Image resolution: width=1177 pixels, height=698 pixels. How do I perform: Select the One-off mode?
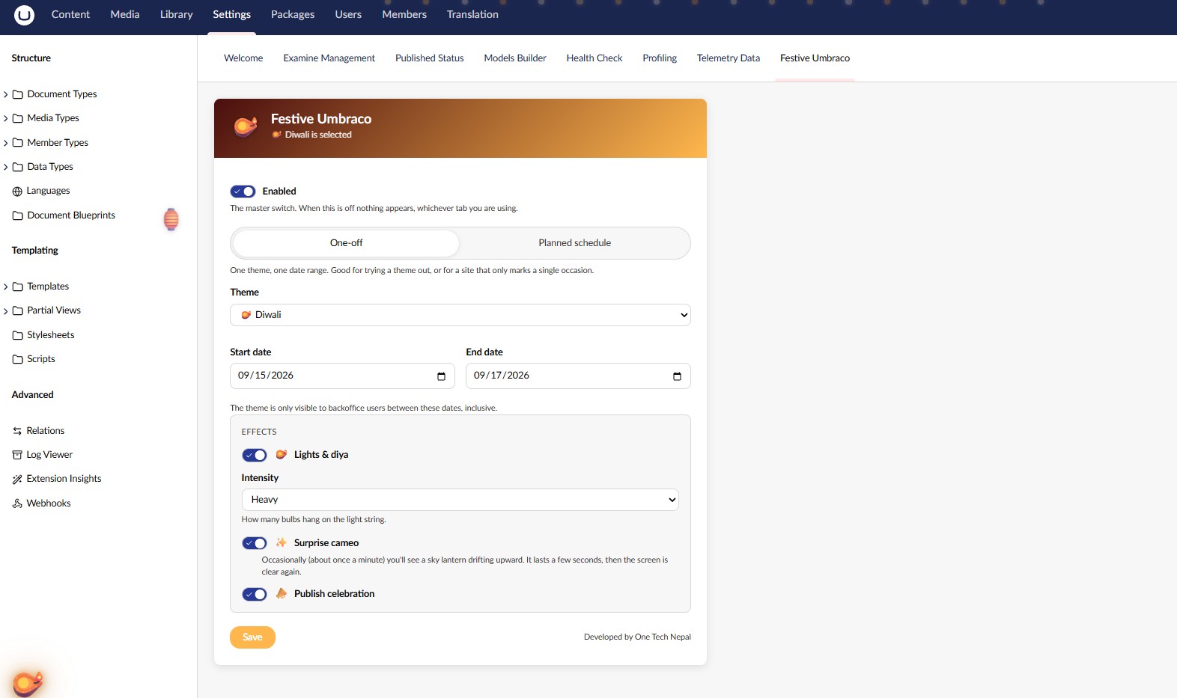[x=346, y=243]
